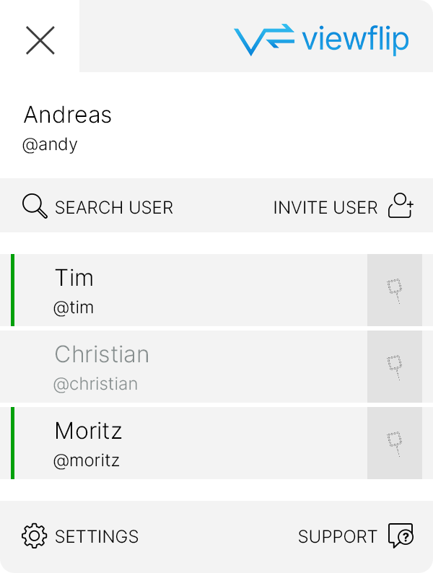Click the INVITE USER label
Viewport: 433px width, 573px height.
(x=325, y=208)
